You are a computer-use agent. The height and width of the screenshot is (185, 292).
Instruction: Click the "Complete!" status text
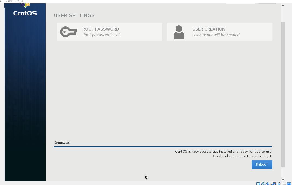pyautogui.click(x=62, y=143)
